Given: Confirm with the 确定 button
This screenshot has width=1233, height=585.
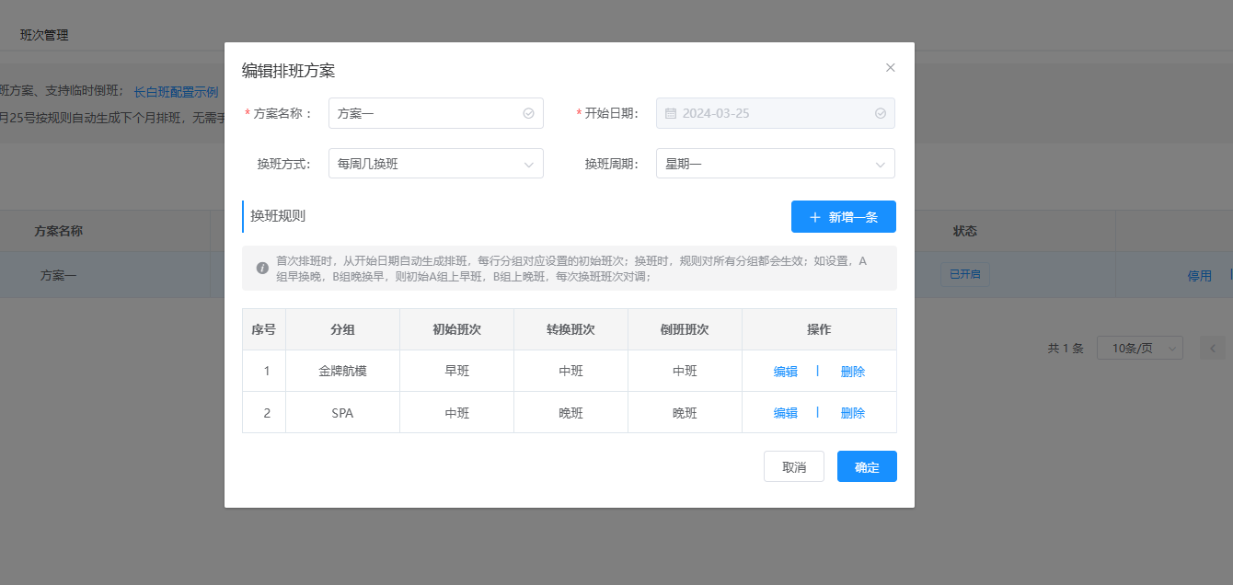Looking at the screenshot, I should tap(867, 466).
